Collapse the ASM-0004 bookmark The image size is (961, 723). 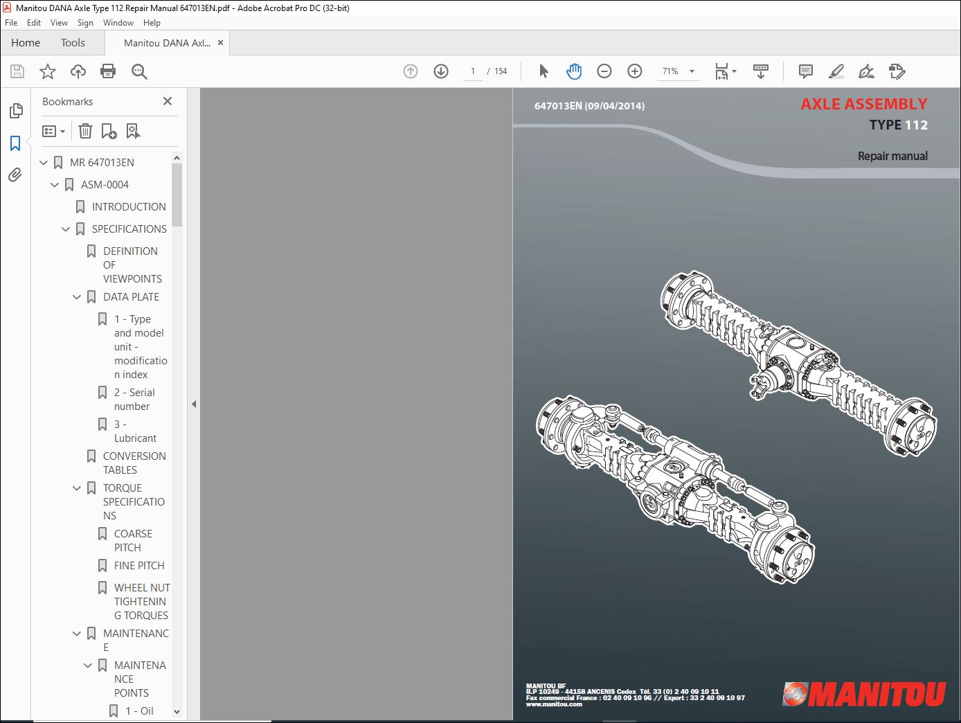[x=55, y=185]
